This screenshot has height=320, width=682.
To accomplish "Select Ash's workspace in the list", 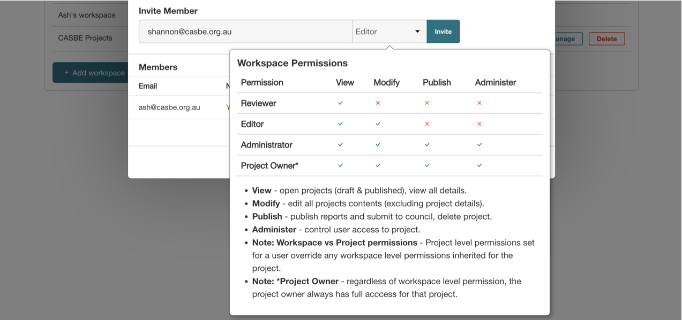I will (87, 15).
